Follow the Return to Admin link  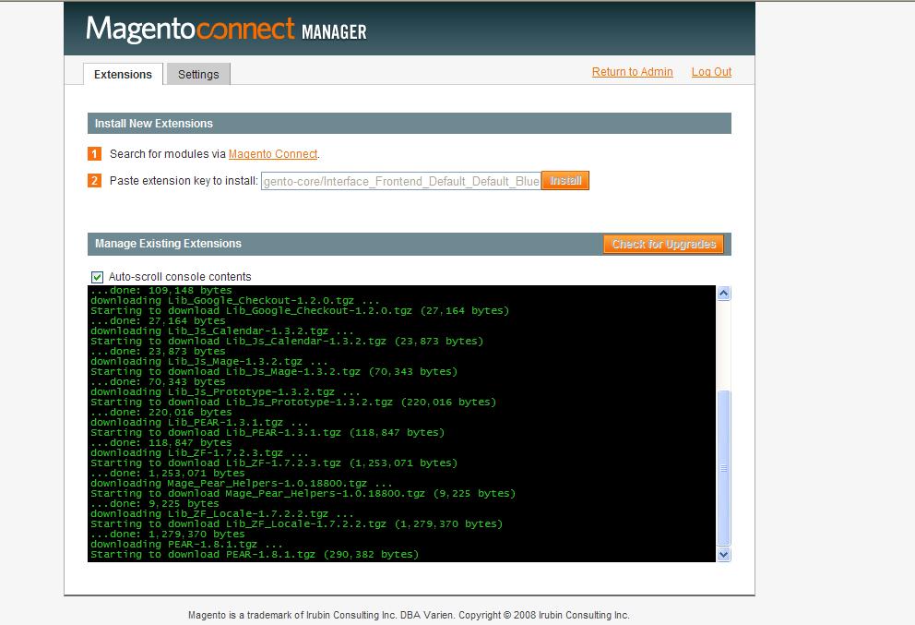tap(632, 72)
